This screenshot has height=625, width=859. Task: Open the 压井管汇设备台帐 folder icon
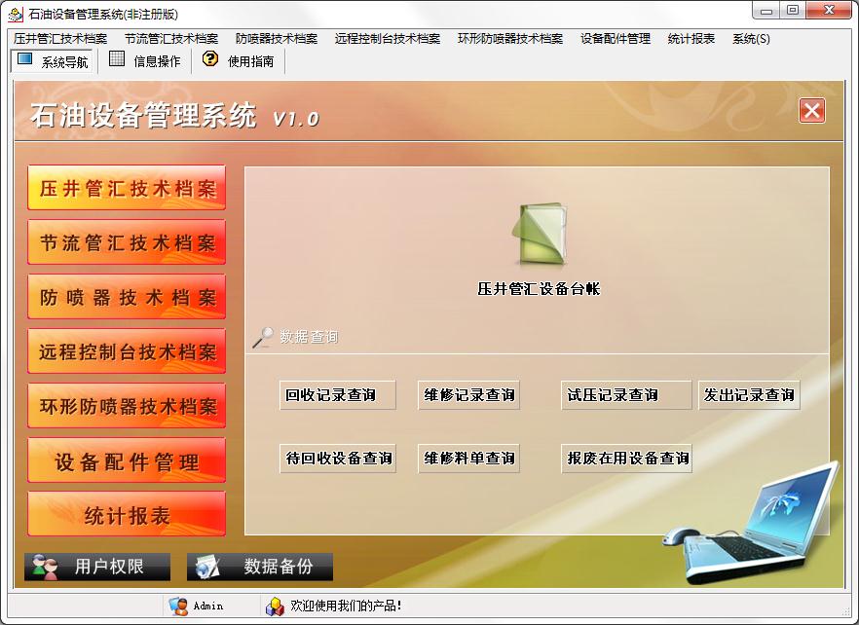[x=540, y=234]
